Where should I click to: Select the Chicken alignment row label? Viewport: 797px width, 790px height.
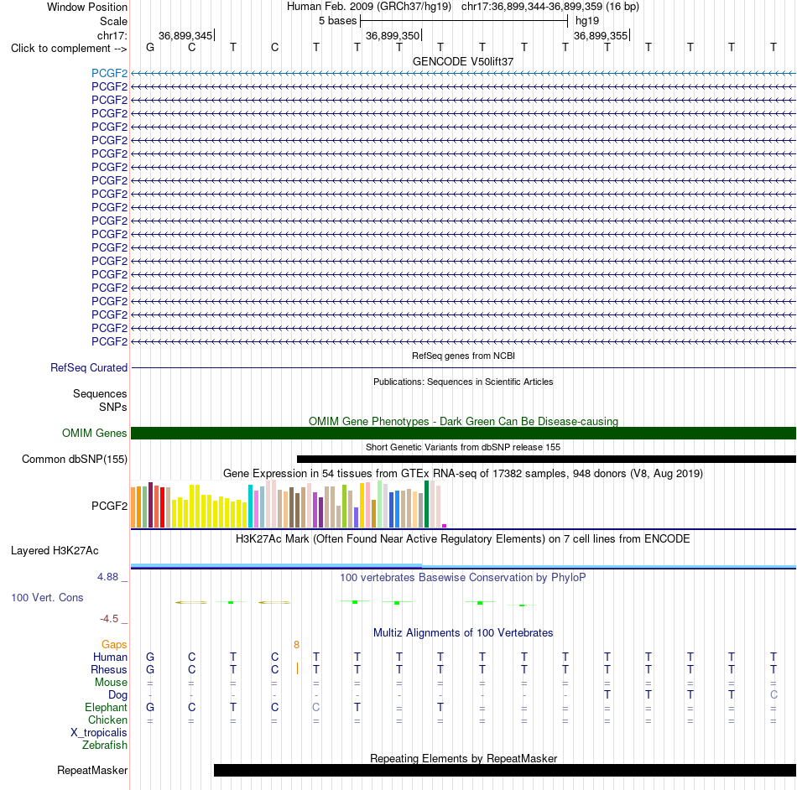(x=107, y=720)
